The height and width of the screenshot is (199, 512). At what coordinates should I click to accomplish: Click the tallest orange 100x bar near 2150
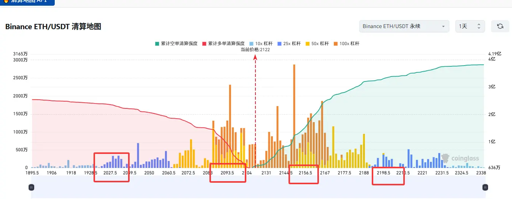(294, 116)
